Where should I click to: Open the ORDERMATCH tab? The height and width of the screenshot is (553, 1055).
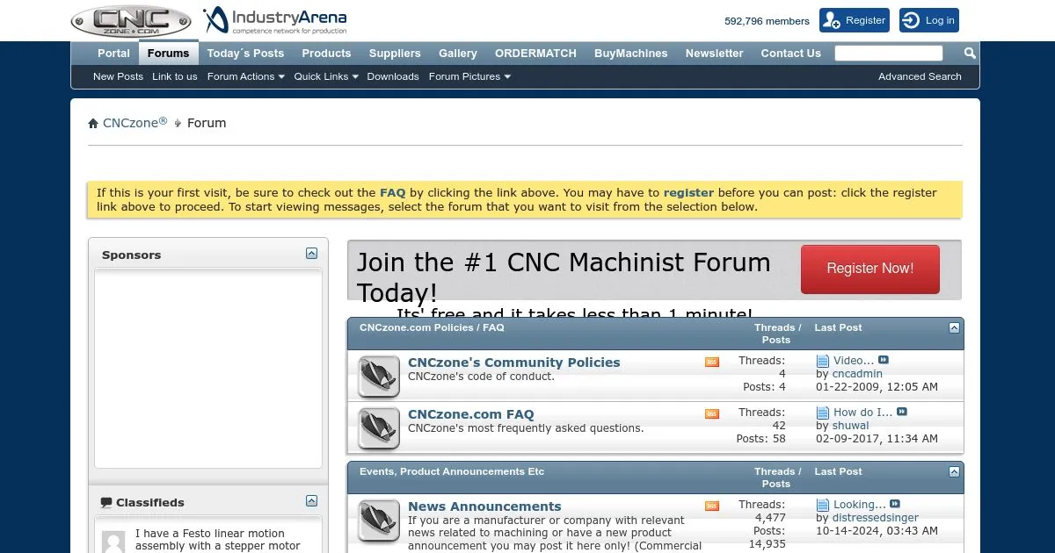(535, 54)
